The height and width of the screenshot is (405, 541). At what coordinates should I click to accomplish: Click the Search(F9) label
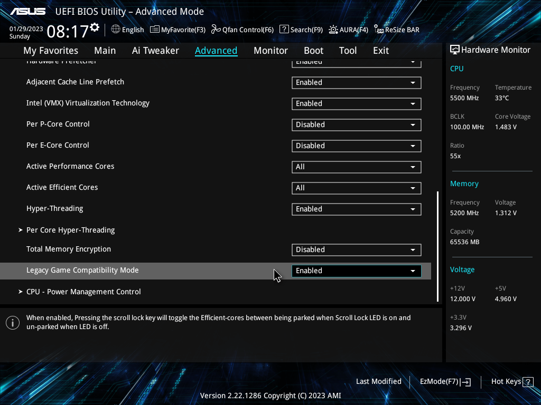pyautogui.click(x=306, y=30)
